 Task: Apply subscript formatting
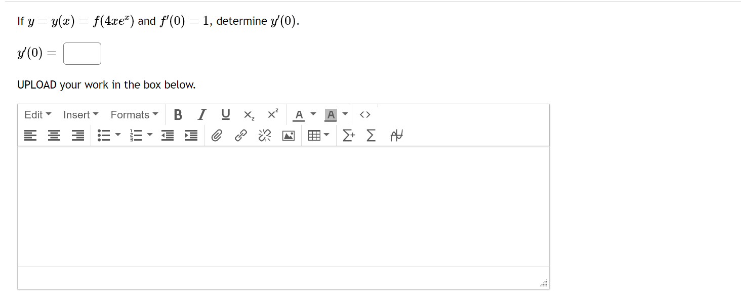coord(248,115)
